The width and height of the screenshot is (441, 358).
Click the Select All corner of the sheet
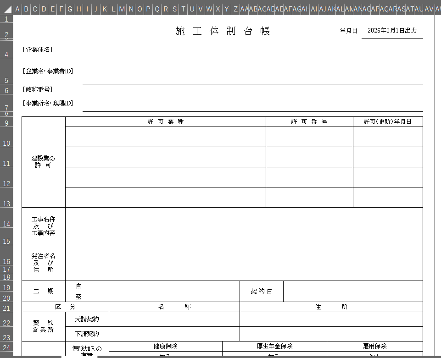[6, 9]
